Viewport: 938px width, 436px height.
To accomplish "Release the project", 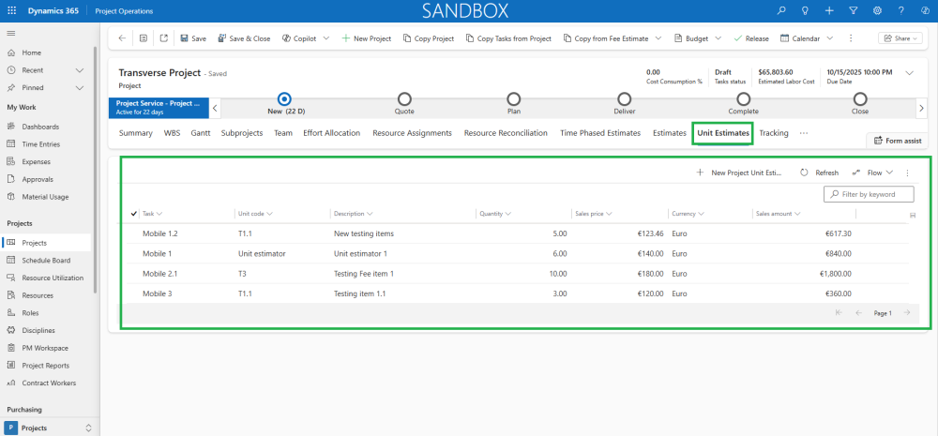I will (751, 38).
